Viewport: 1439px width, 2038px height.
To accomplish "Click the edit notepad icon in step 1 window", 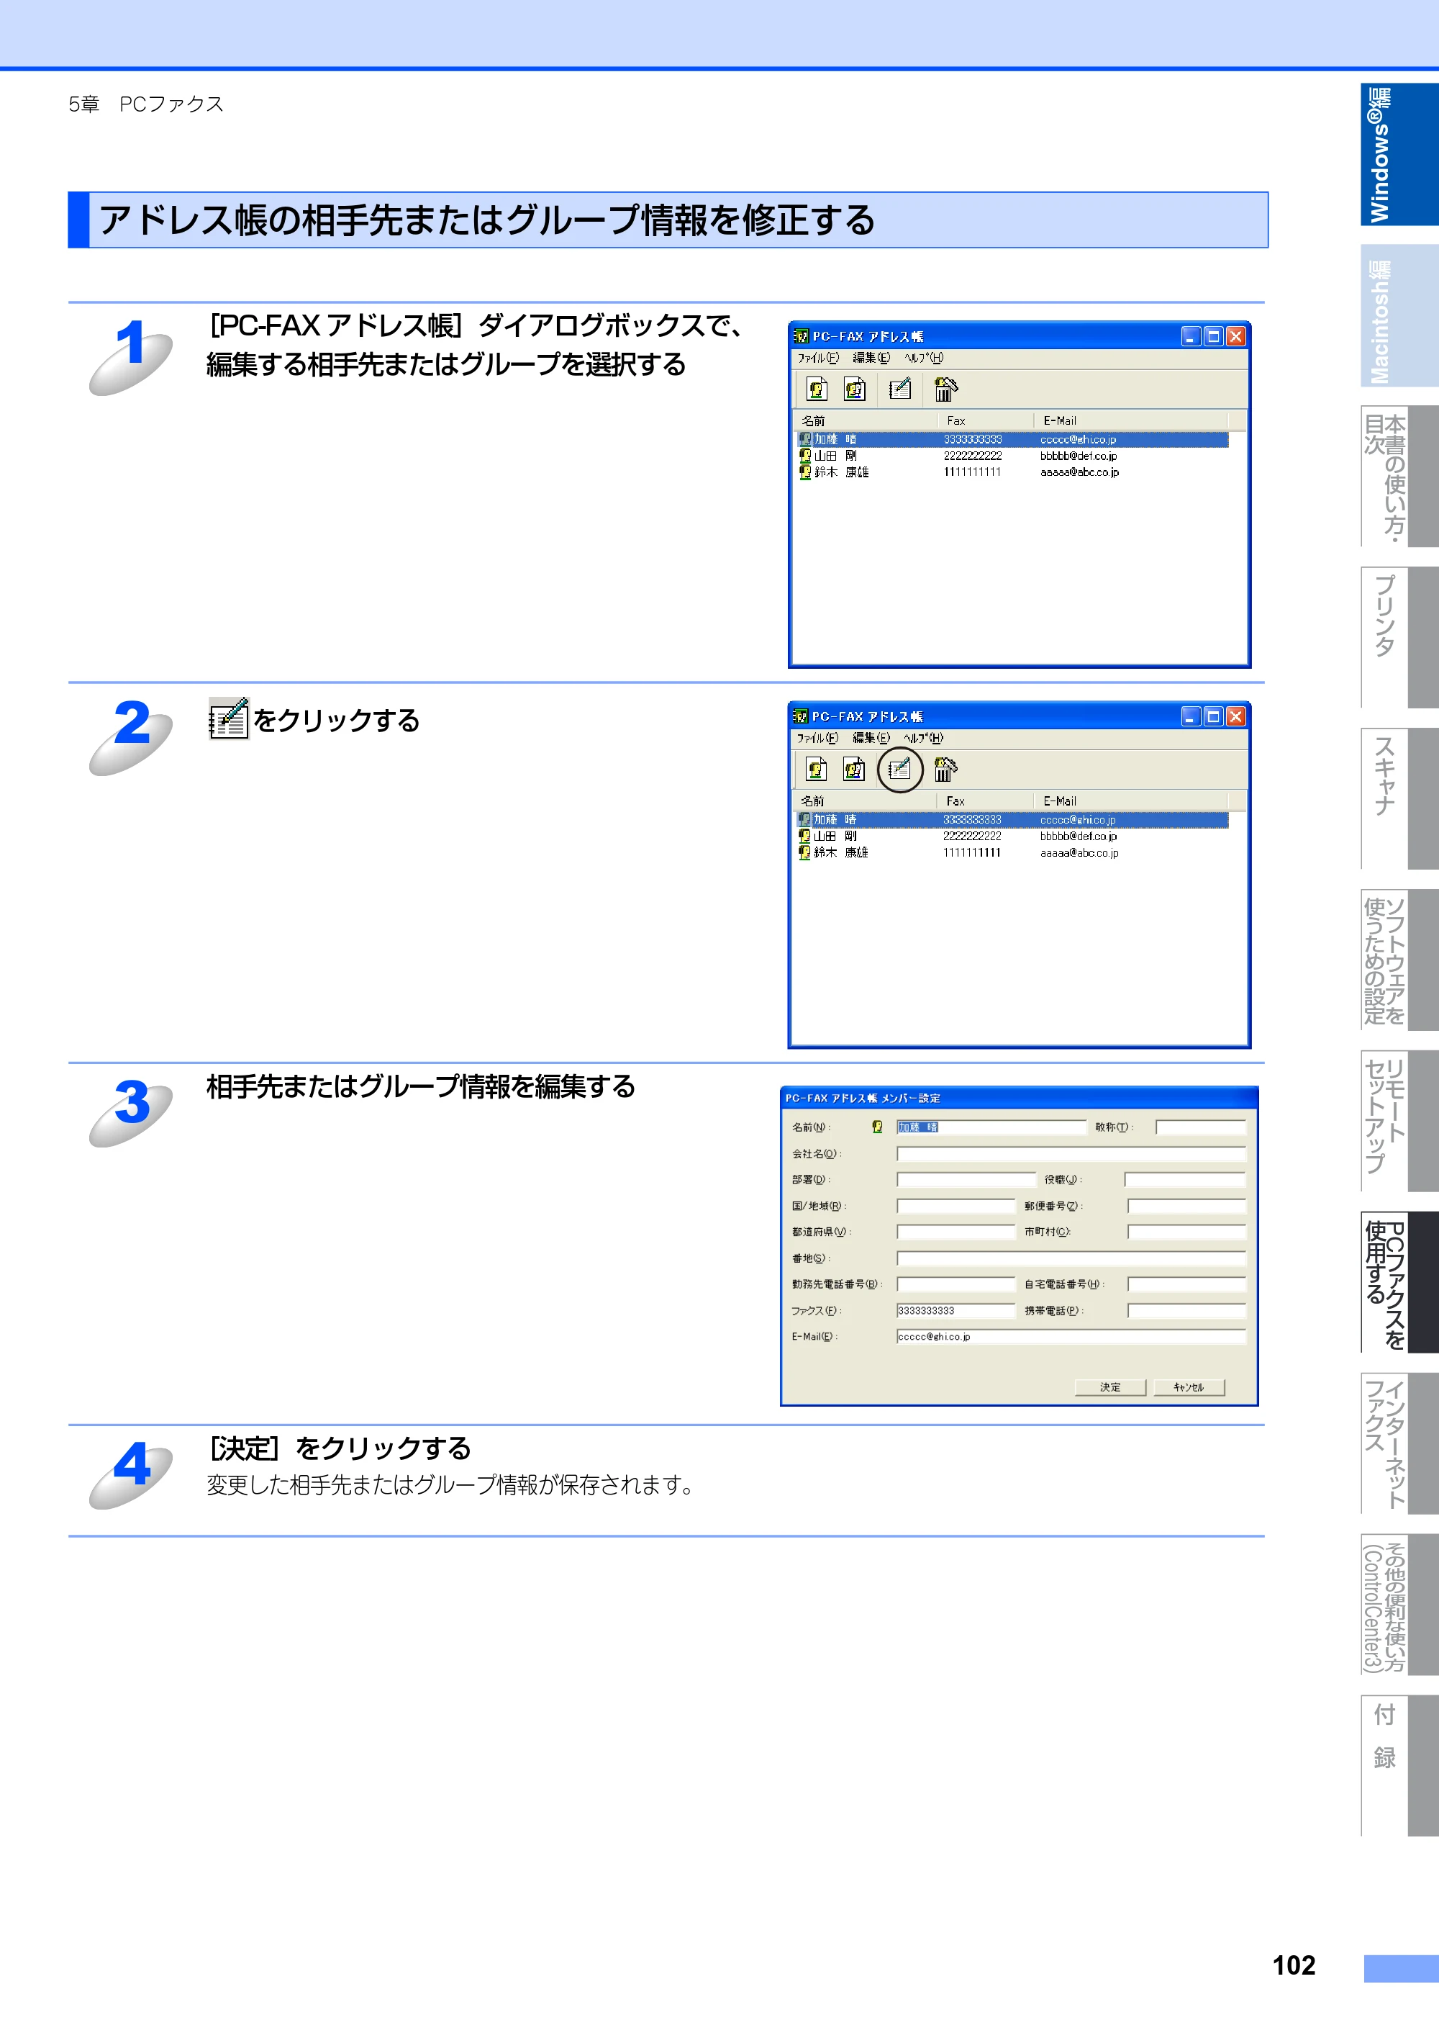I will [x=899, y=389].
